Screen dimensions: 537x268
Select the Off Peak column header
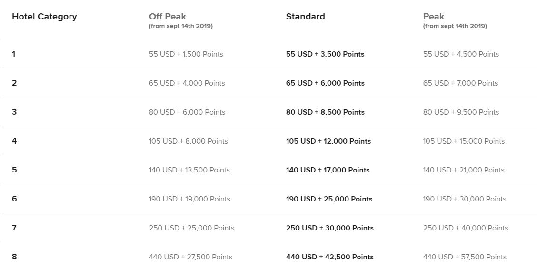click(x=167, y=17)
